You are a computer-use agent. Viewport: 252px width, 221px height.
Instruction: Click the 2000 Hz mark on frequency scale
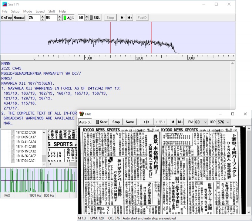(140, 58)
